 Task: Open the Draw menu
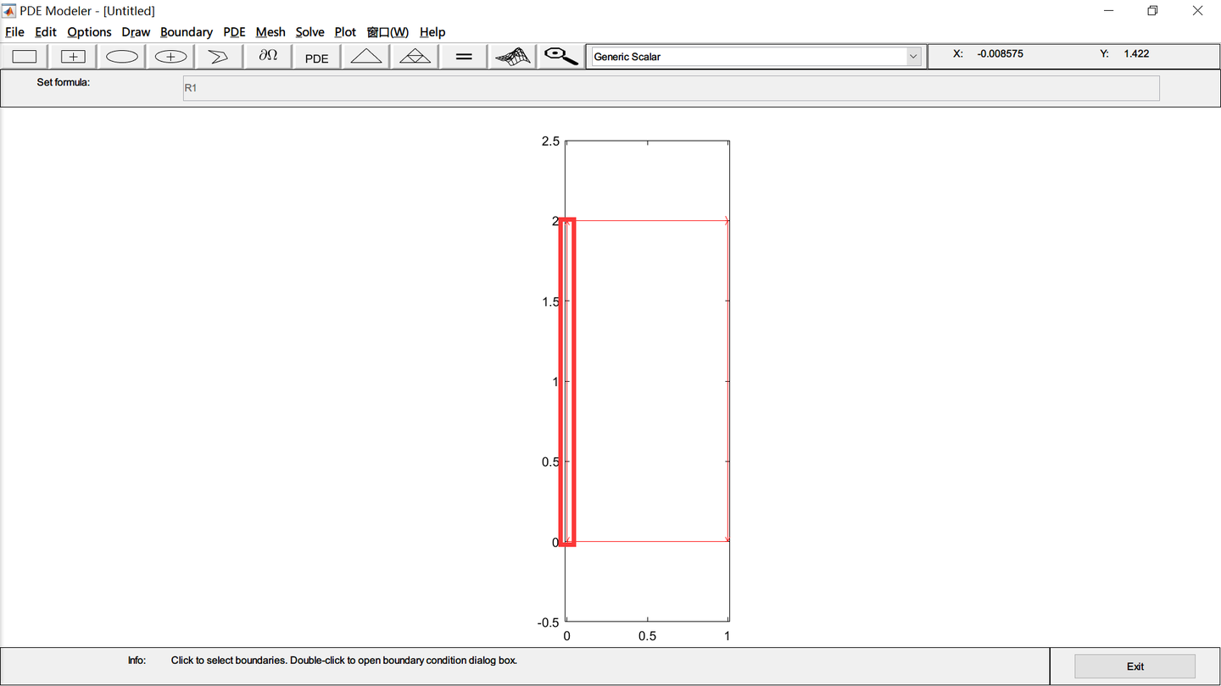(136, 32)
